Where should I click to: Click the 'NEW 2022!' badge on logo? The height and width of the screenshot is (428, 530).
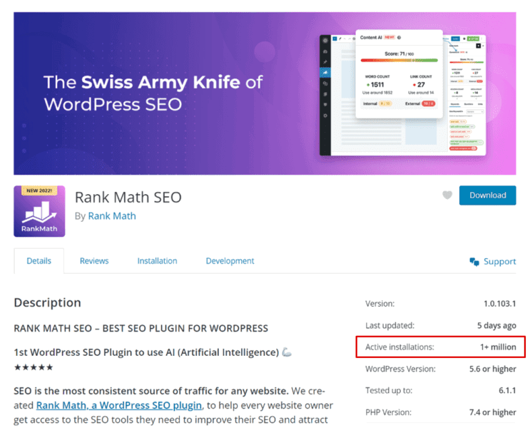click(x=39, y=190)
